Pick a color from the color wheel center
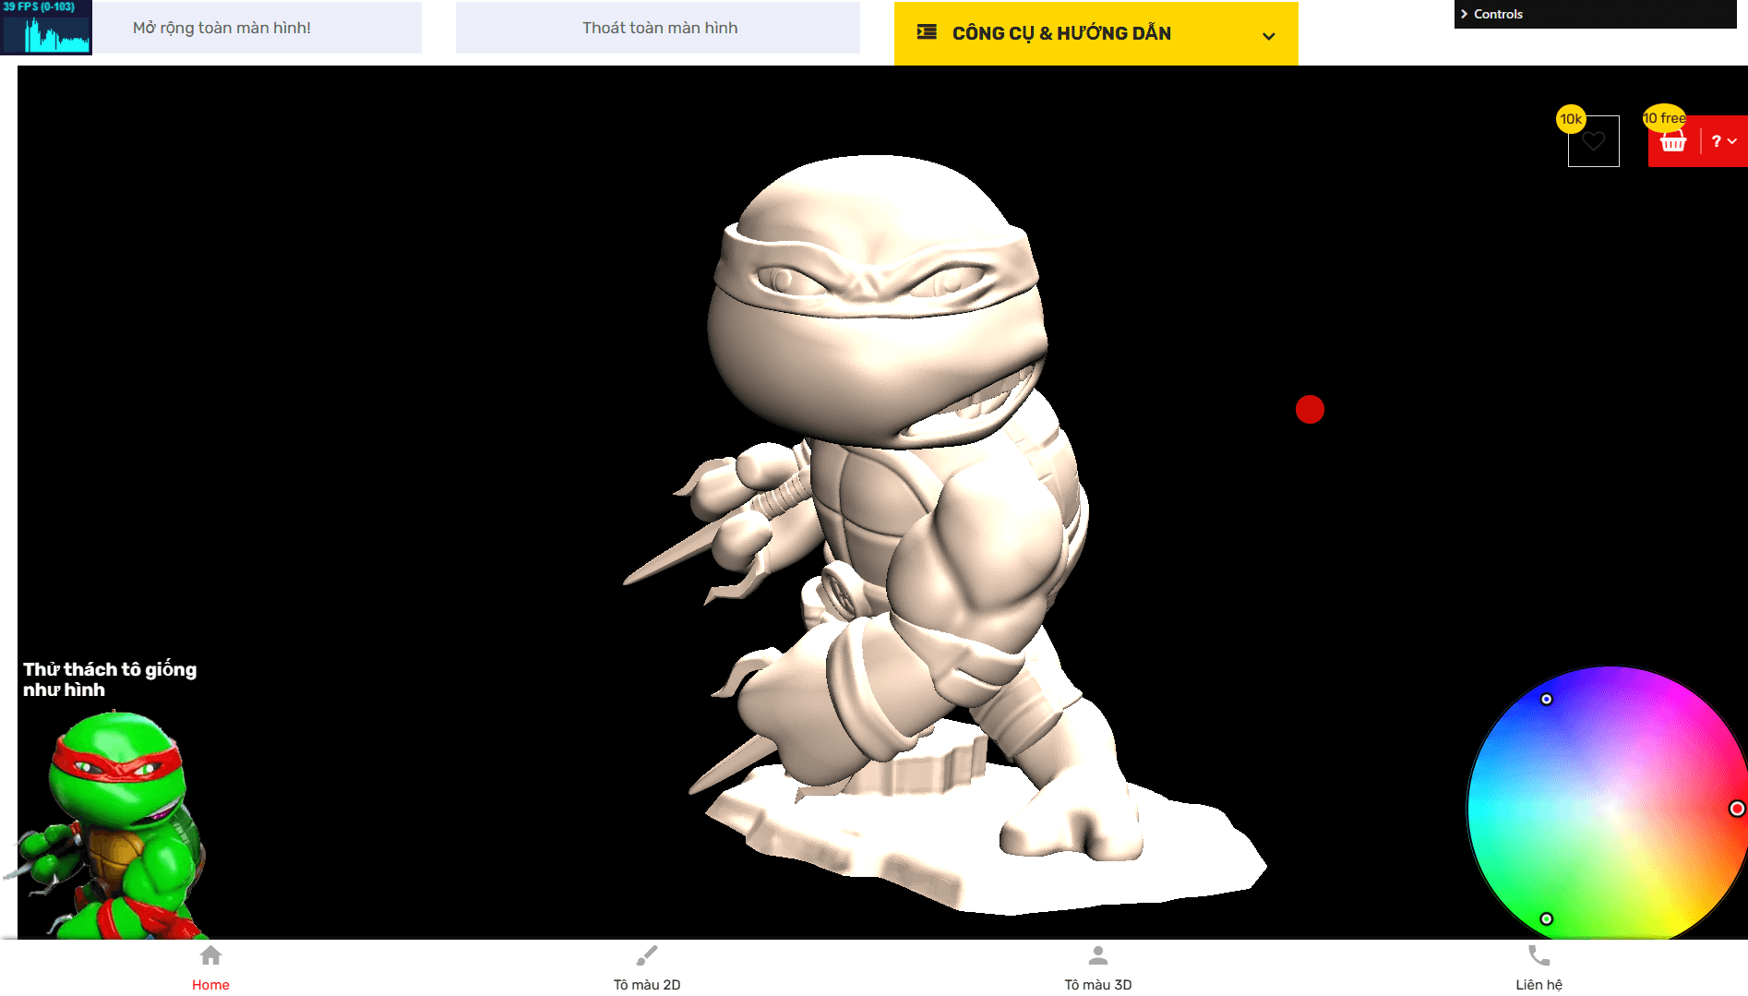The width and height of the screenshot is (1748, 996). coord(1610,810)
